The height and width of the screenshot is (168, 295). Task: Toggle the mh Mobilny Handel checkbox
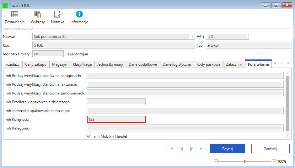tap(89, 136)
